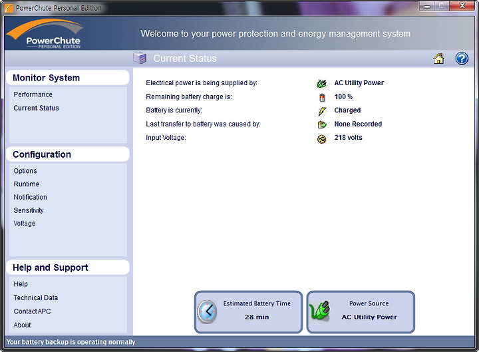Image resolution: width=479 pixels, height=352 pixels.
Task: Click the Home house icon
Action: [438, 59]
